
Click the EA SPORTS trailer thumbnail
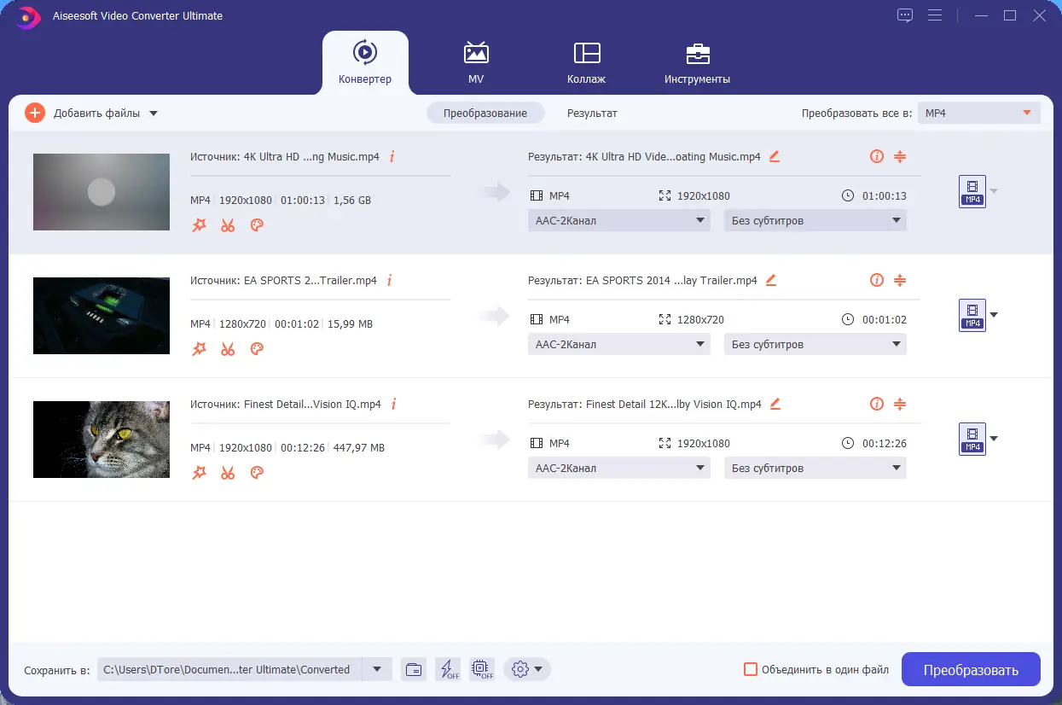(102, 316)
